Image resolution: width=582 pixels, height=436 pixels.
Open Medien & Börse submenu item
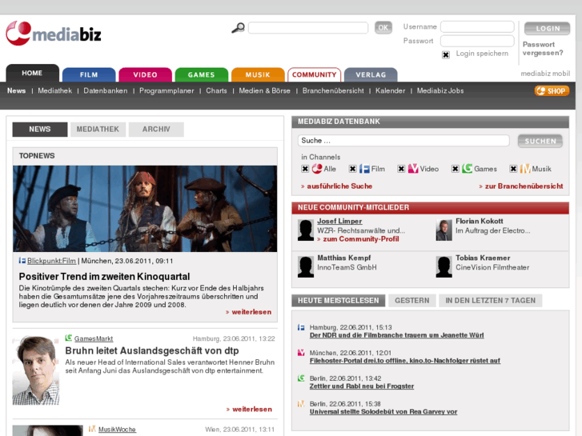pos(265,90)
